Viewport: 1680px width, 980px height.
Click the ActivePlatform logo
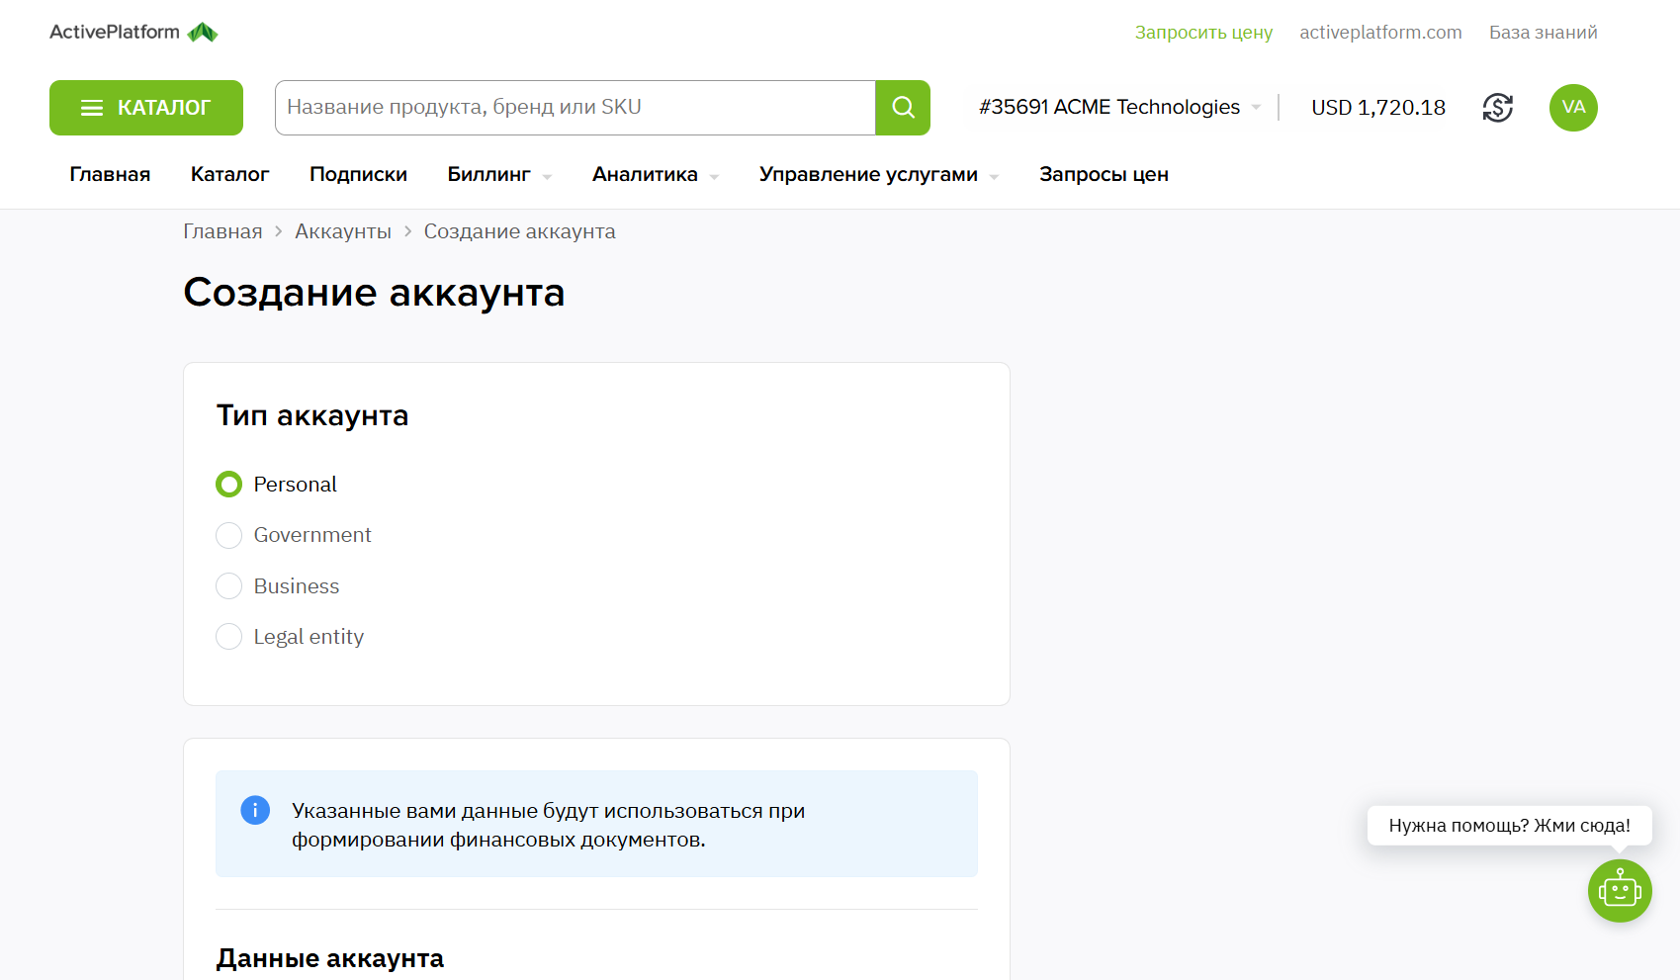[133, 32]
